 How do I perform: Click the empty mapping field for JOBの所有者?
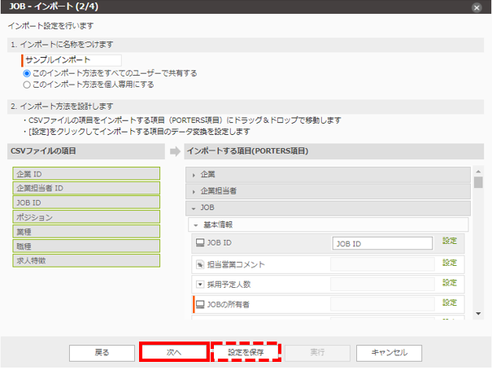pos(382,304)
